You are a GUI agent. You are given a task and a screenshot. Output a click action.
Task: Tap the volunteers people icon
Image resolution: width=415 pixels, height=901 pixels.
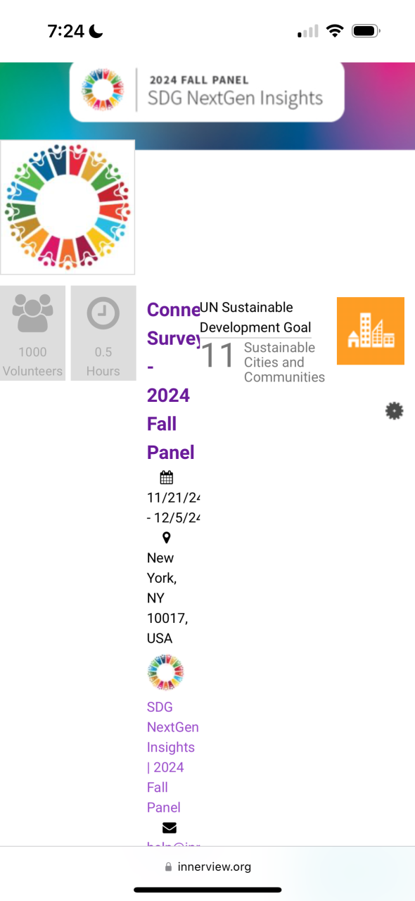coord(32,313)
